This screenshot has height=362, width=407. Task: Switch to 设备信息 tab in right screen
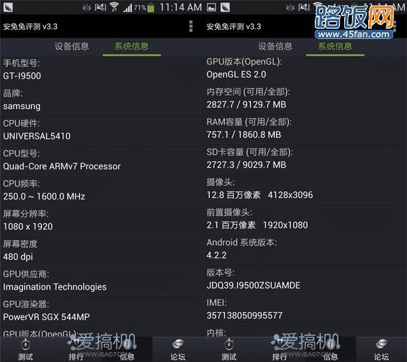[275, 46]
